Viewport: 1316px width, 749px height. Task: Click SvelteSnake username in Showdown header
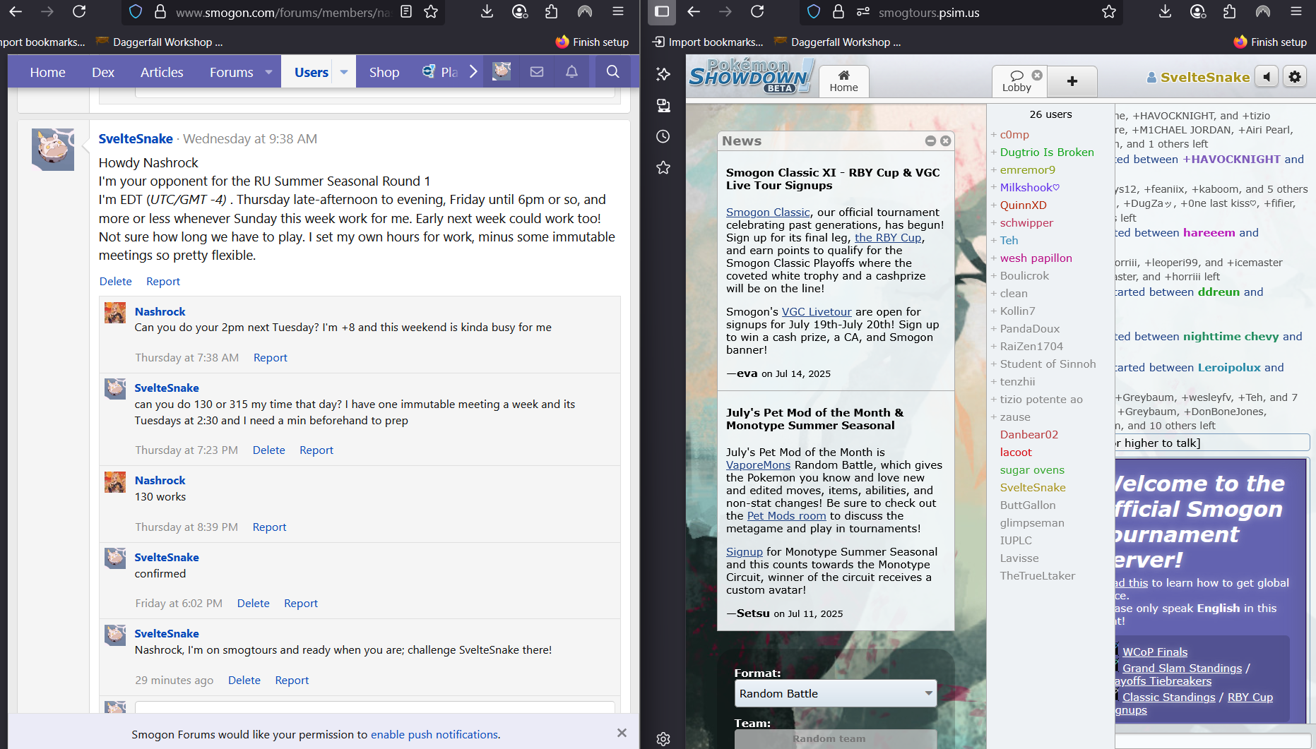(x=1198, y=77)
